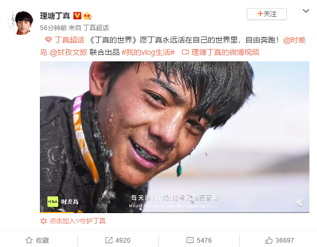Image resolution: width=317 pixels, height=247 pixels.
Task: Click the diamond super-topic icon
Action: click(49, 40)
